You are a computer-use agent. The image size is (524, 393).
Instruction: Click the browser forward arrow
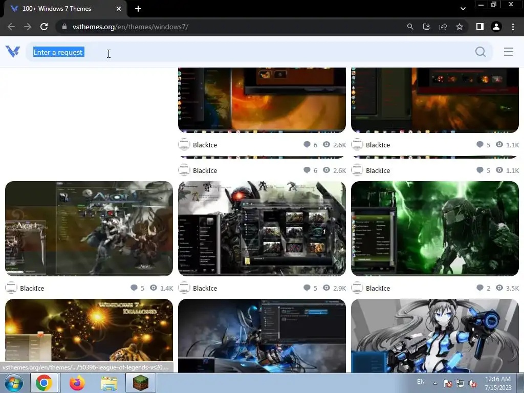pos(28,27)
